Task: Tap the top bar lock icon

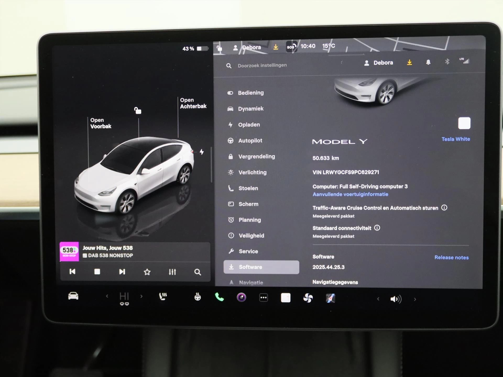Action: pos(219,48)
